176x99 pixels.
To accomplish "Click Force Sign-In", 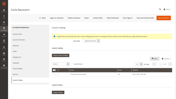I will 128,18.
